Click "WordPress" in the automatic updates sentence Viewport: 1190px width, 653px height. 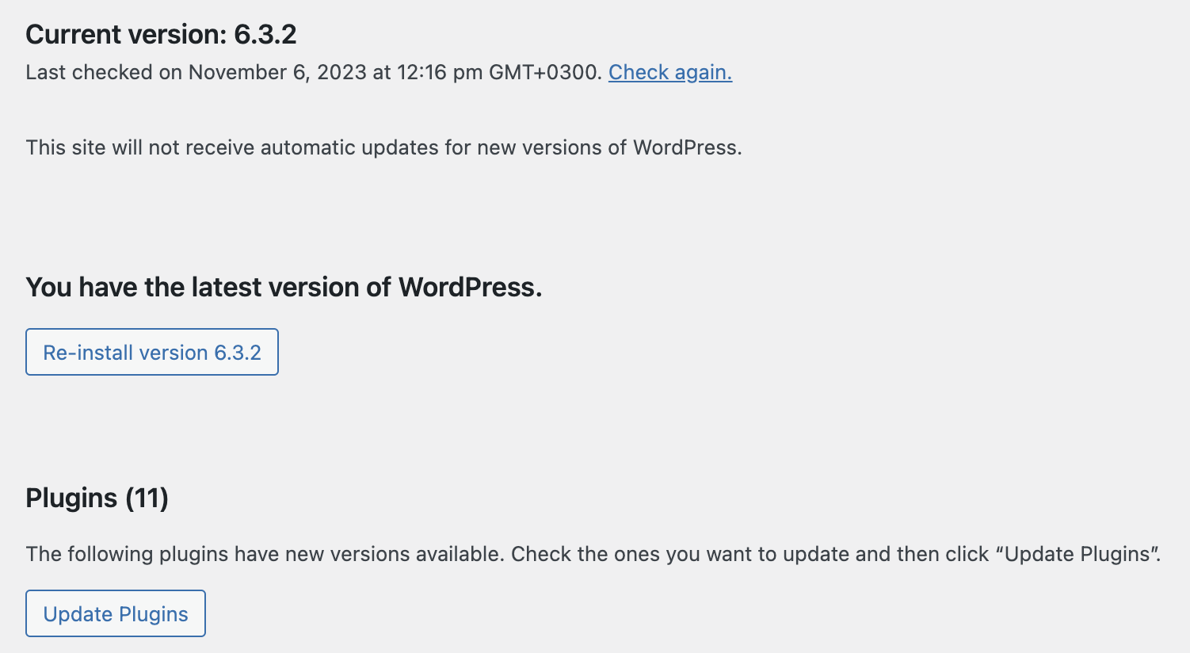tap(685, 147)
